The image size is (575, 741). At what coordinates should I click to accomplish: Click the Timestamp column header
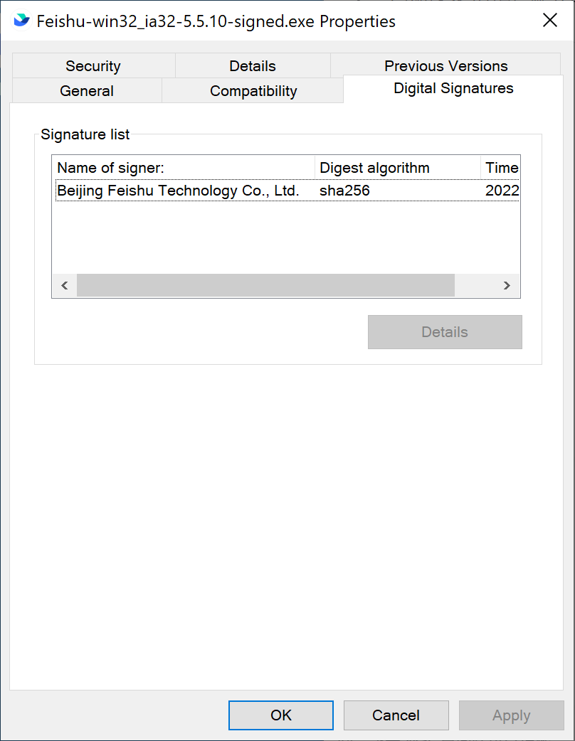(x=501, y=168)
